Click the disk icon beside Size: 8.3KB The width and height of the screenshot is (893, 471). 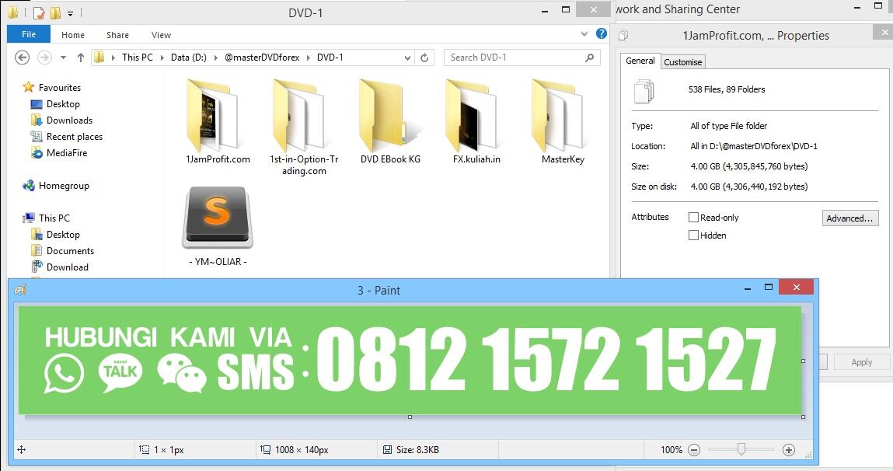pos(387,450)
